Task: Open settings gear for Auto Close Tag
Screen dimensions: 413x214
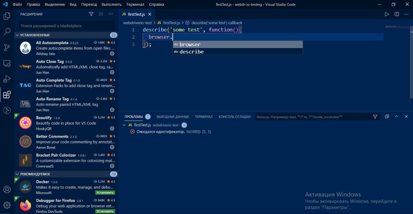Action: click(x=112, y=72)
